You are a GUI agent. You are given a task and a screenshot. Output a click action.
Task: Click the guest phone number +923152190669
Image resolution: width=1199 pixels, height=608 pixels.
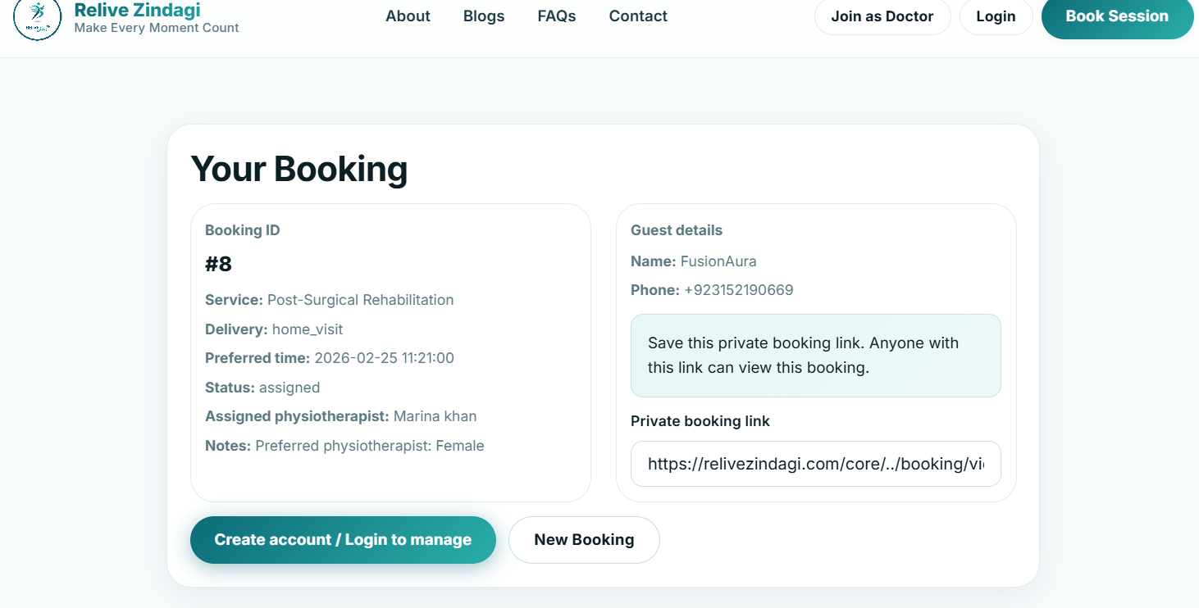[736, 289]
